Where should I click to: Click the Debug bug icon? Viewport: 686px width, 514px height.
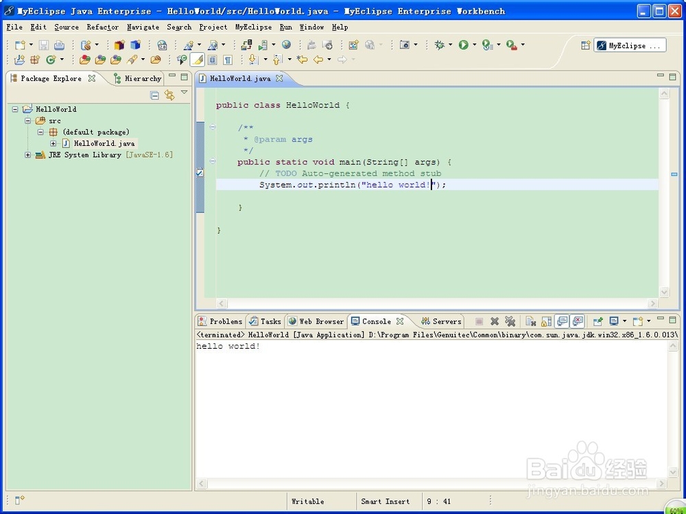point(439,45)
